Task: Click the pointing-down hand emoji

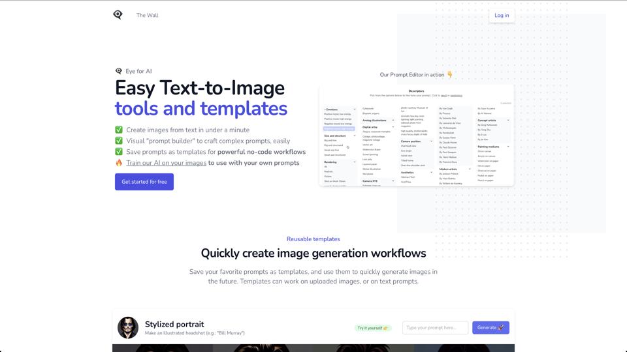Action: [449, 75]
